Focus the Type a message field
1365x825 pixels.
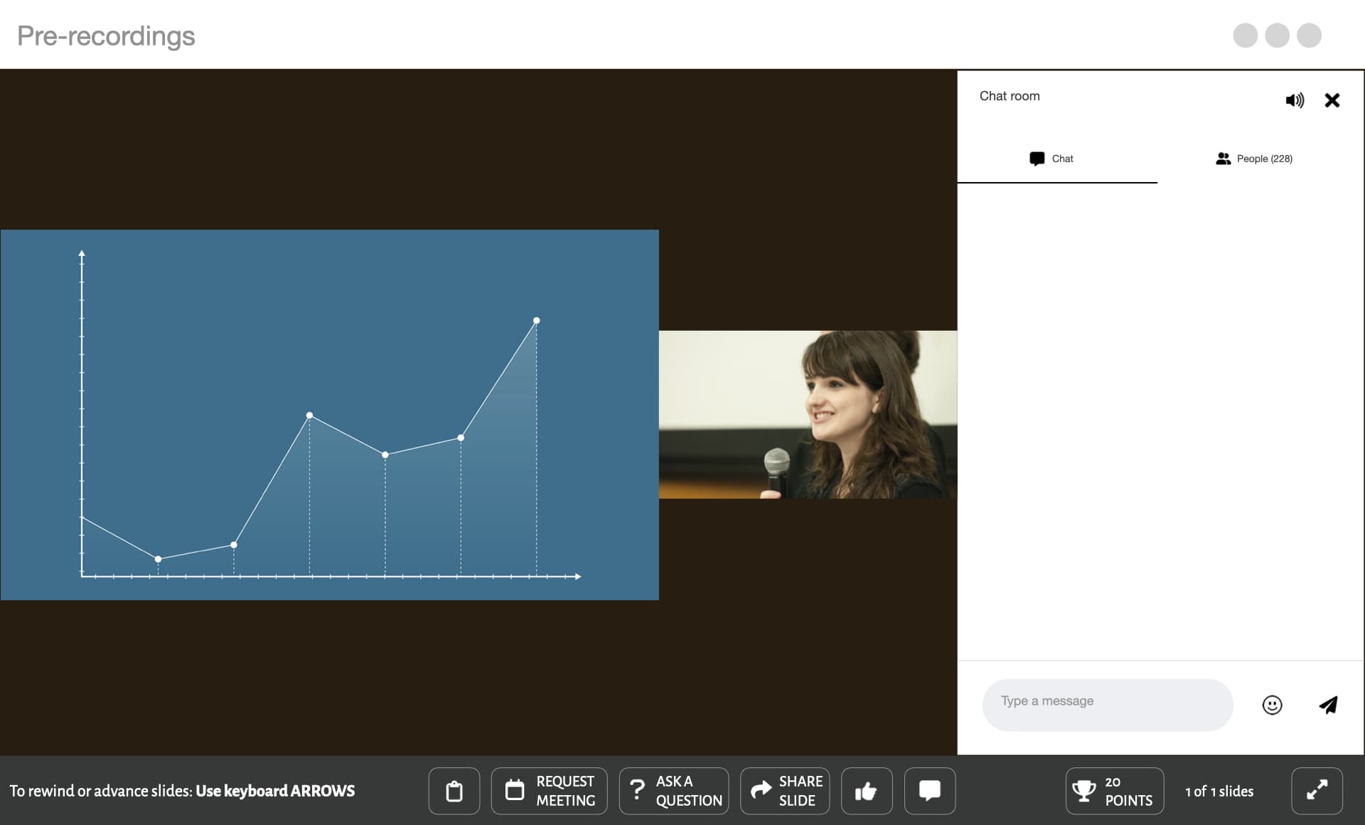tap(1107, 705)
